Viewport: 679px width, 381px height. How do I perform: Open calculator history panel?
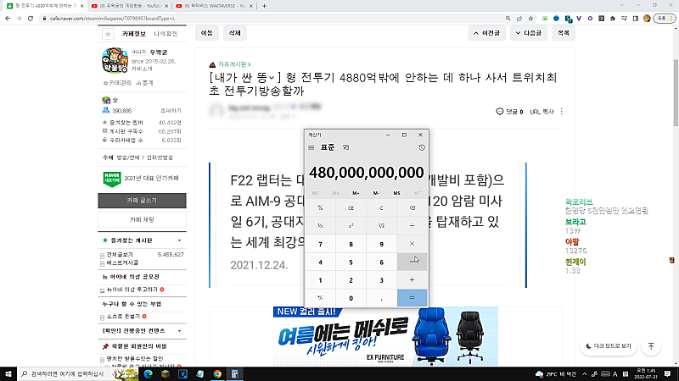click(x=421, y=147)
